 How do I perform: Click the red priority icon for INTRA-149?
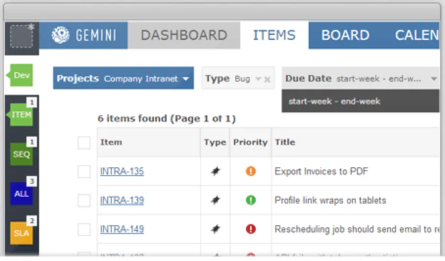(251, 229)
